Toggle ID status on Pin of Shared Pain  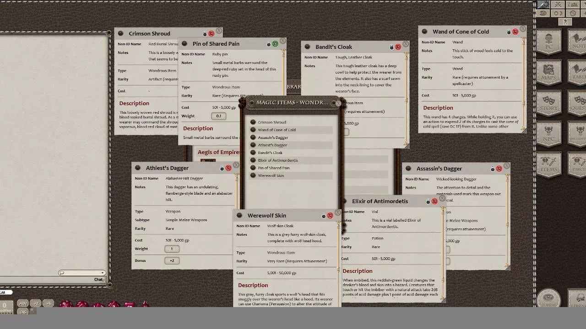point(275,44)
